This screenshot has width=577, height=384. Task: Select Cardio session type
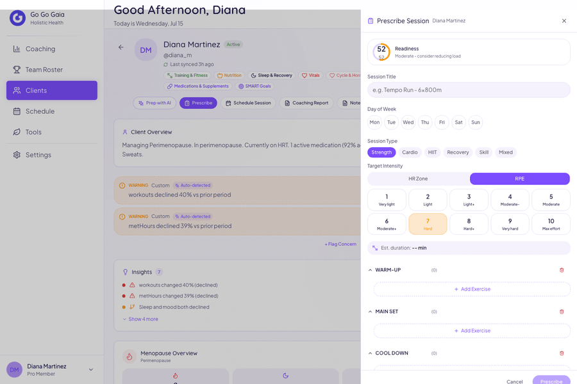[x=410, y=152]
